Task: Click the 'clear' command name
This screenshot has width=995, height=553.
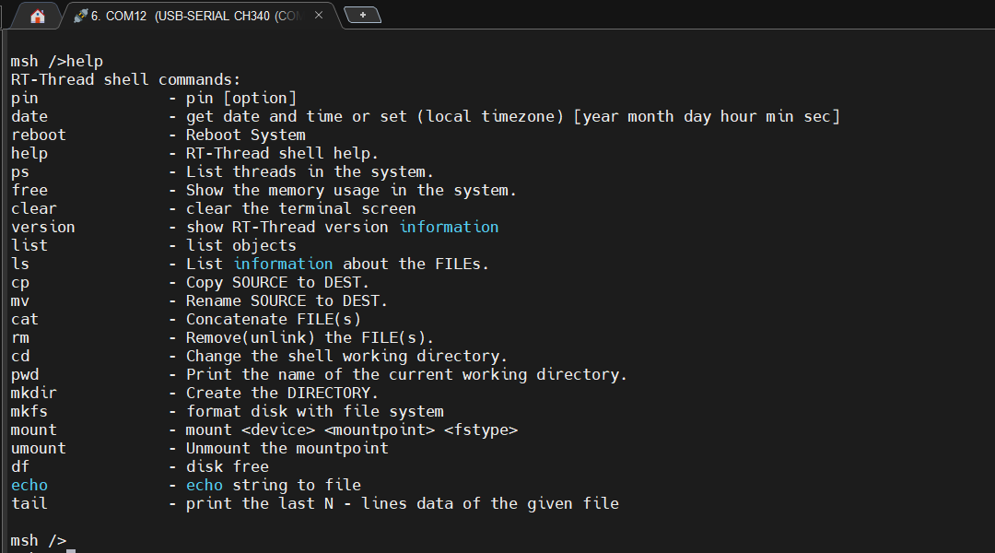Action: (34, 208)
